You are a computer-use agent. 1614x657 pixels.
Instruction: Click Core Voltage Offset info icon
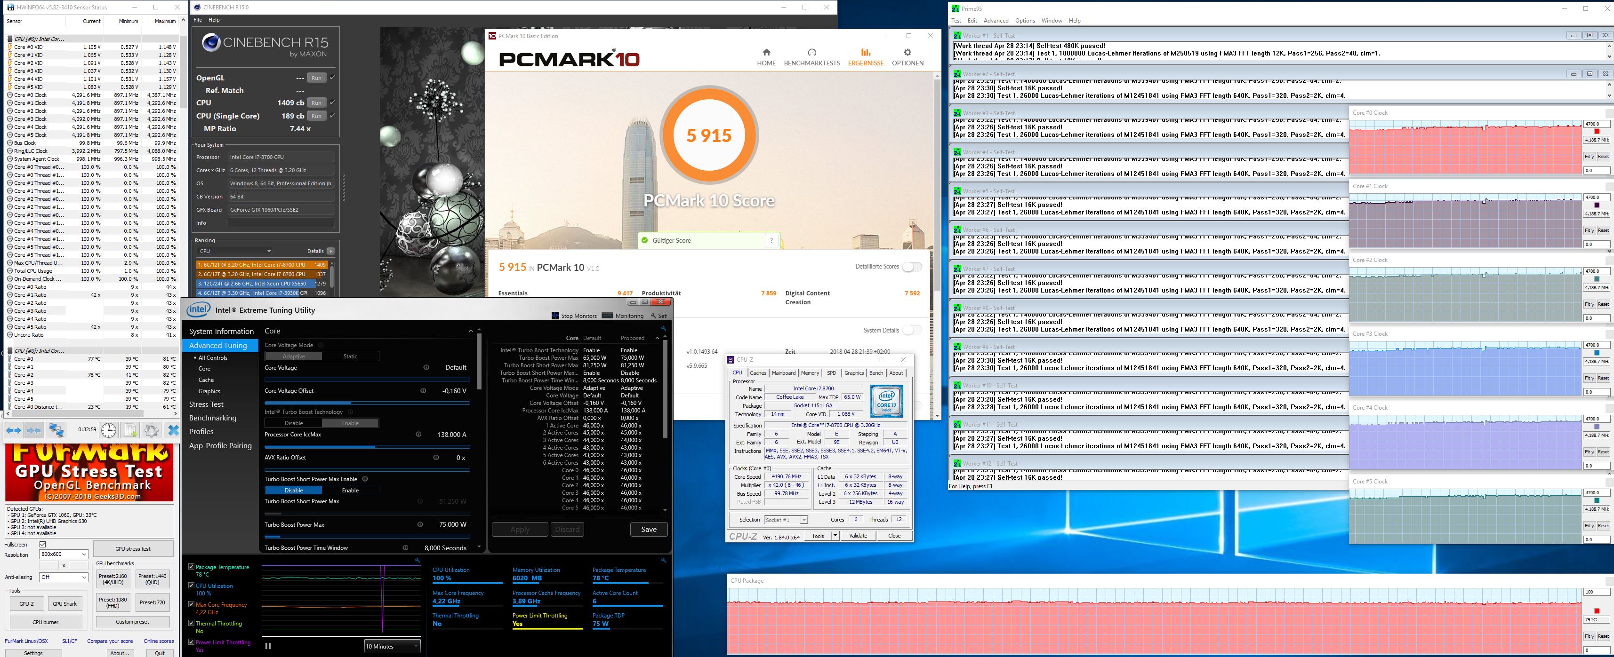click(423, 391)
